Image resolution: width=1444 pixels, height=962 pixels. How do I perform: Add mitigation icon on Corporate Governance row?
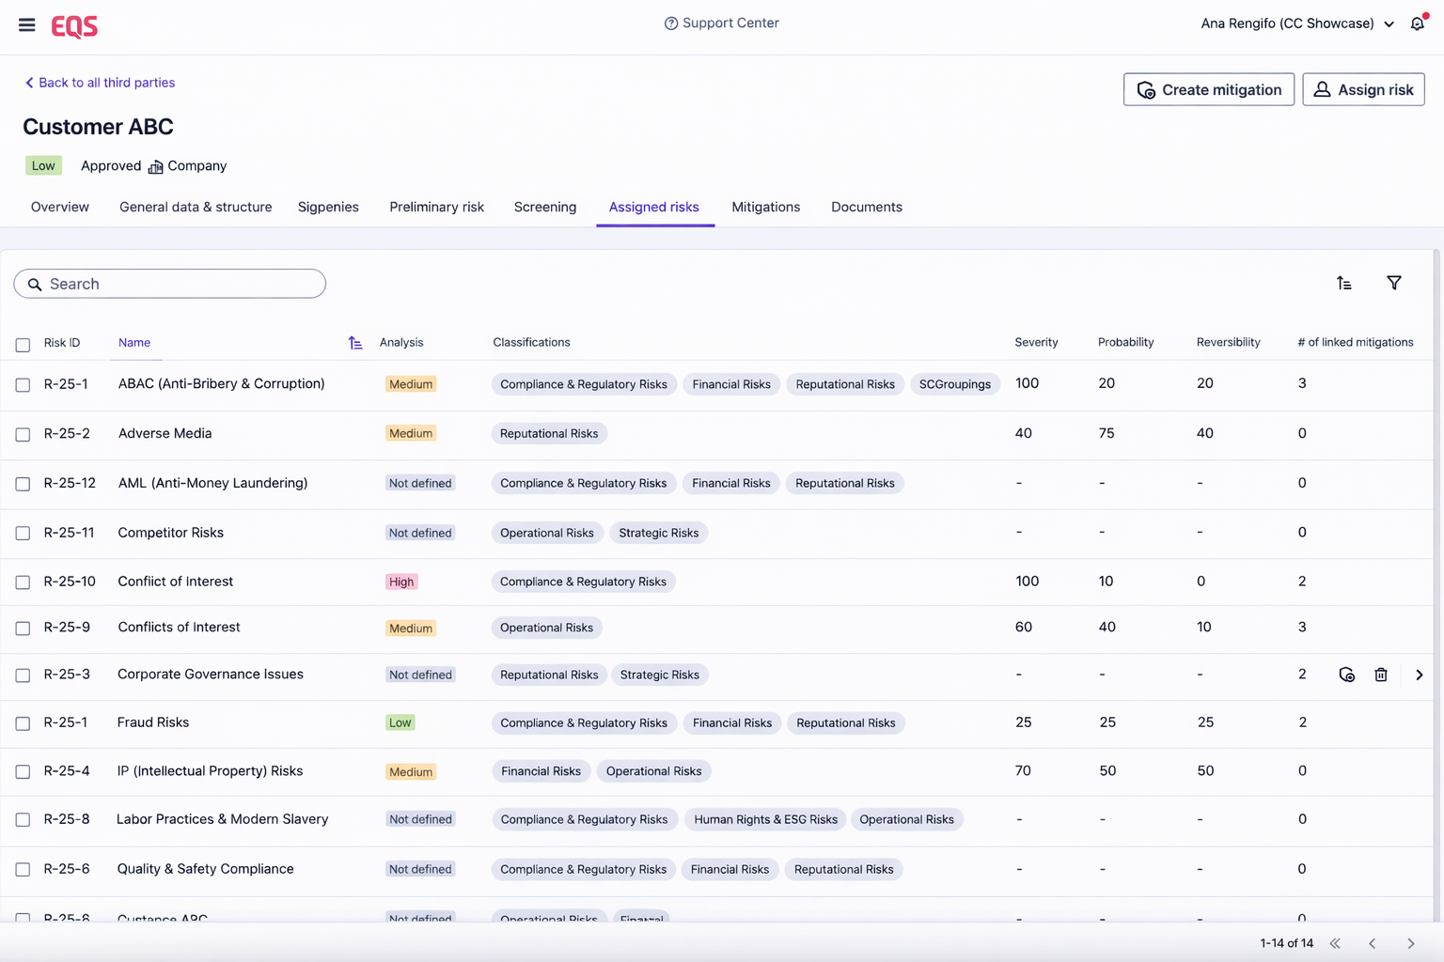pos(1346,675)
